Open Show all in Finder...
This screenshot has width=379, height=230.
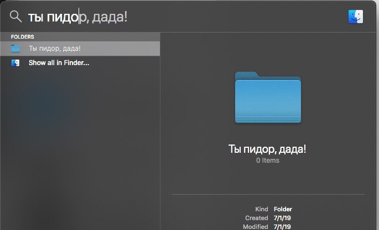tap(80, 63)
